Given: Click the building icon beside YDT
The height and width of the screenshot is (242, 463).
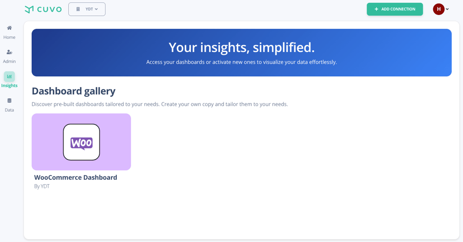Looking at the screenshot, I should click(78, 9).
